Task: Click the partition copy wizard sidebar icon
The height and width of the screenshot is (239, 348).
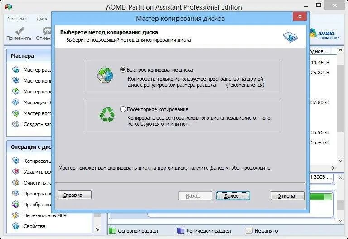Action: pyautogui.click(x=16, y=91)
